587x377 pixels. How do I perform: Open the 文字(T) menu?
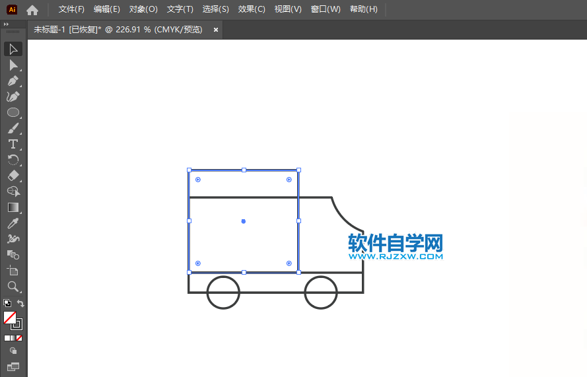180,9
